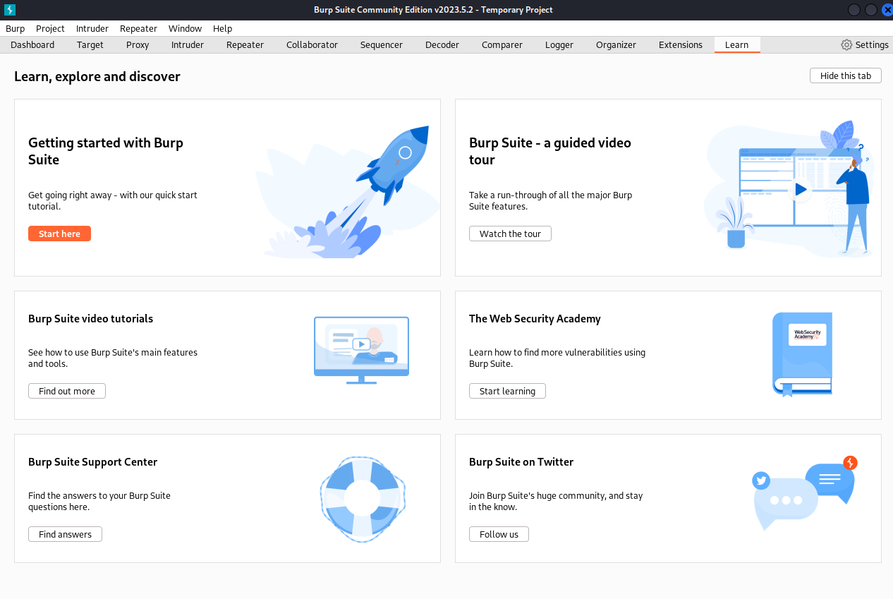Open the Window menu

185,28
